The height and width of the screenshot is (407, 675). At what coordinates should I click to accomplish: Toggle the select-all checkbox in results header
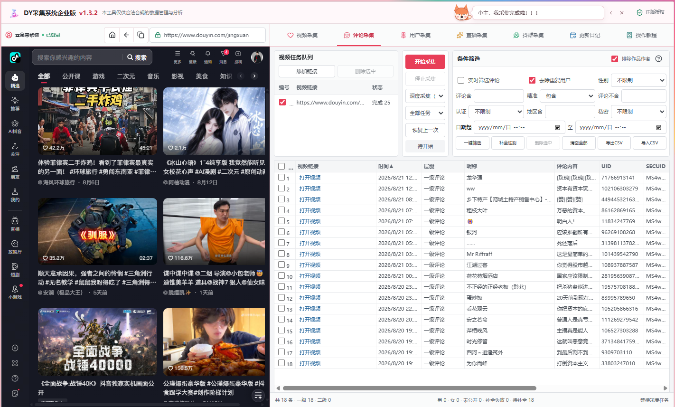281,166
